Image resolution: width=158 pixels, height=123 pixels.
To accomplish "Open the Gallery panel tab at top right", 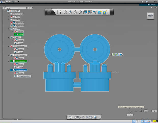I will (x=153, y=4).
